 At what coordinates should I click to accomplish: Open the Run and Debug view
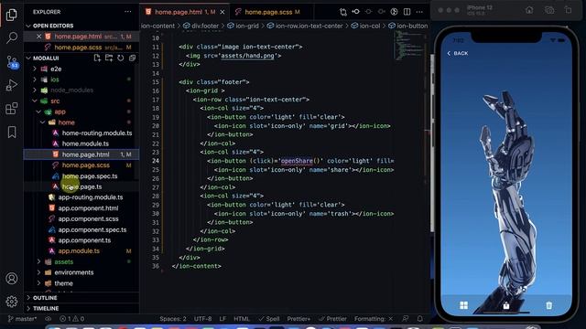click(x=12, y=85)
